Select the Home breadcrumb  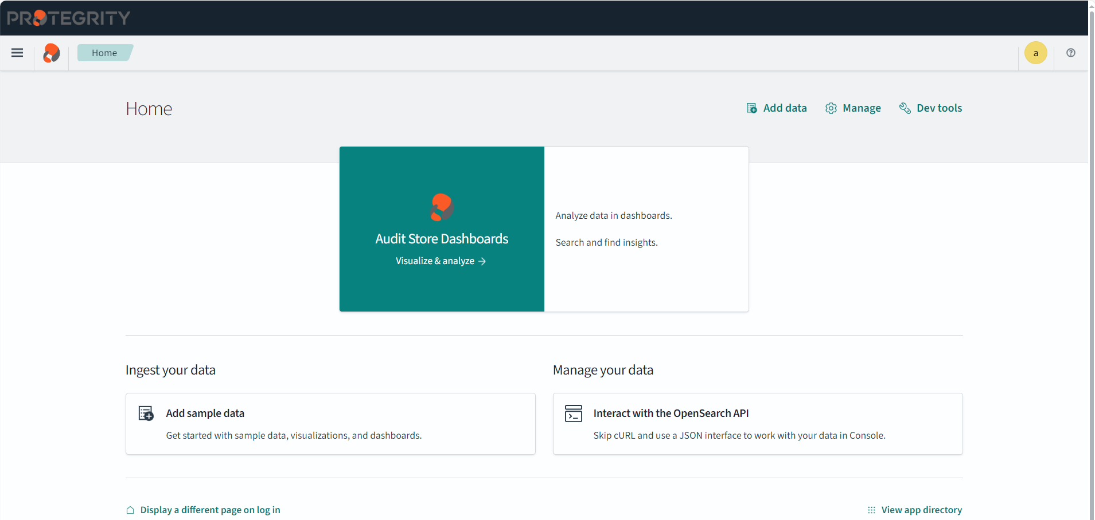click(x=104, y=53)
